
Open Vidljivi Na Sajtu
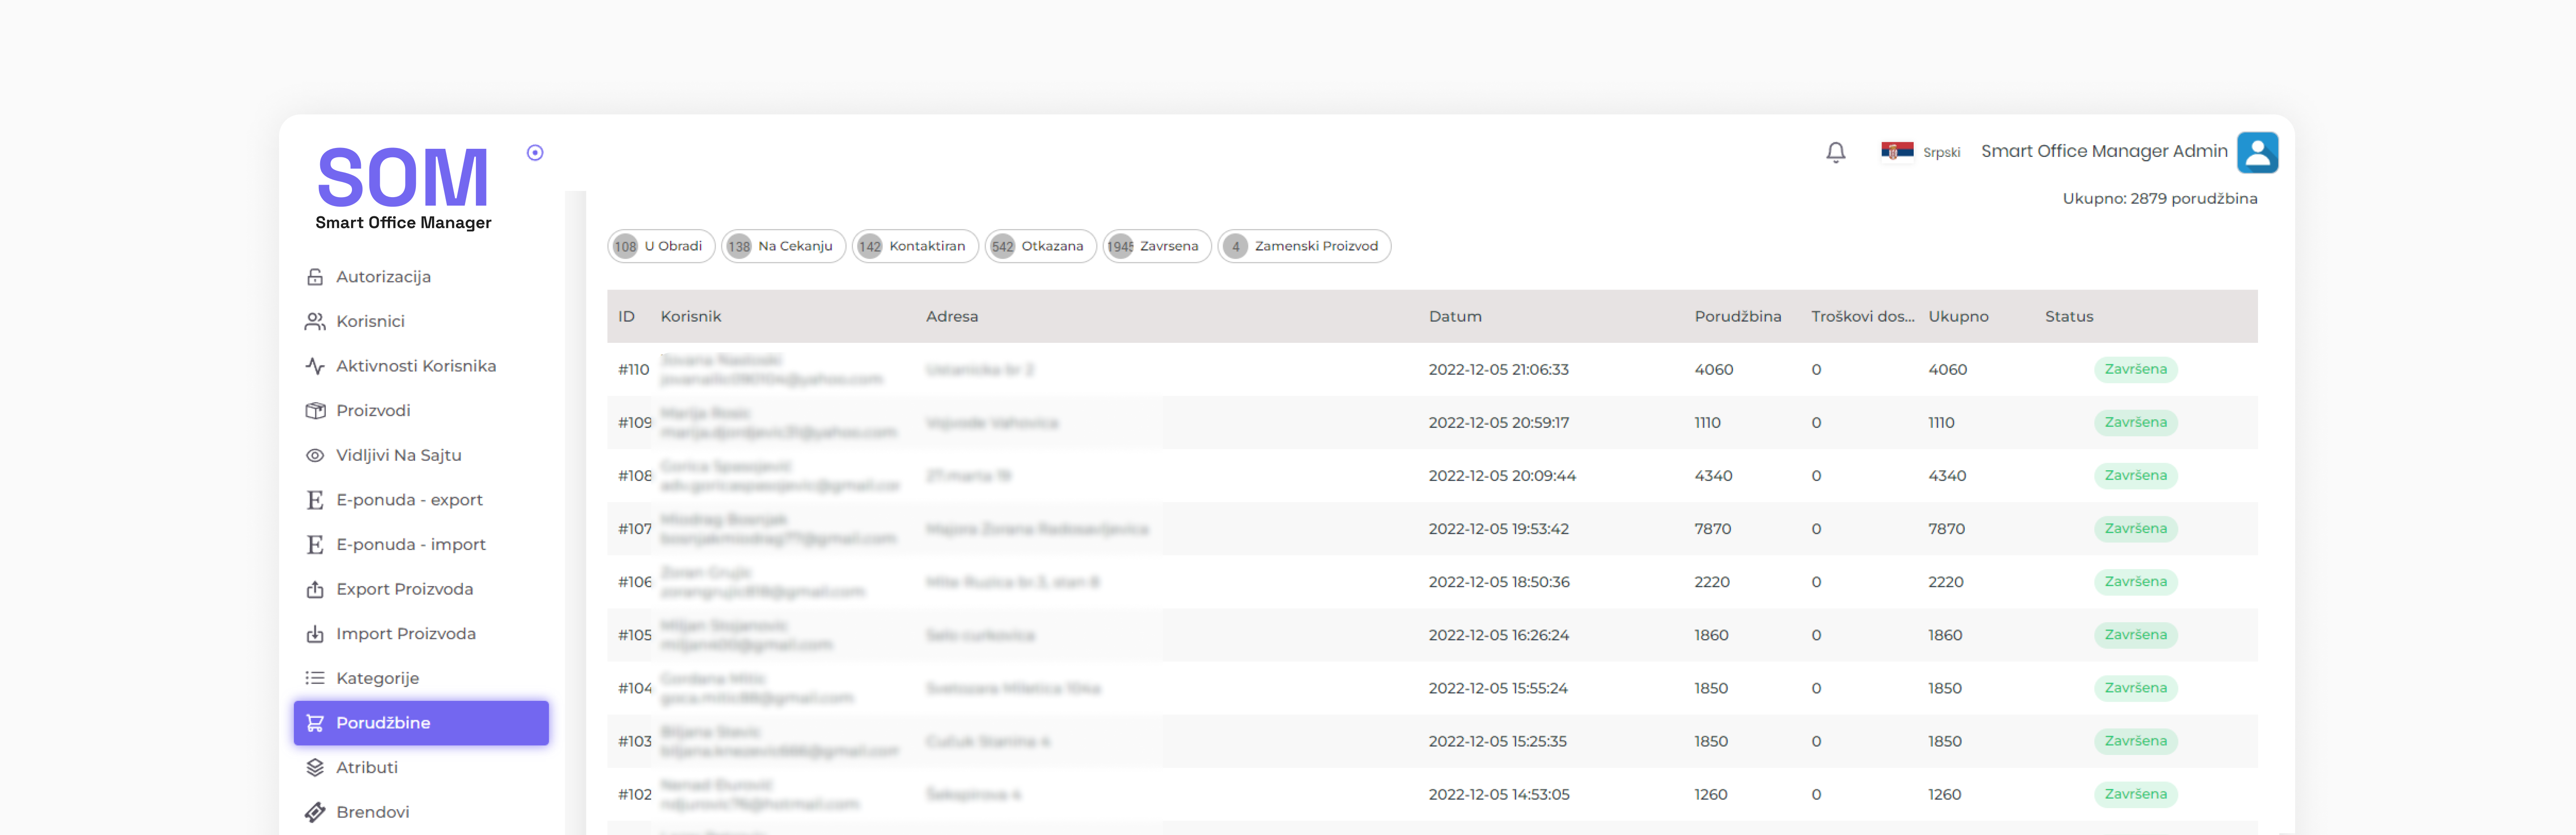coord(421,455)
